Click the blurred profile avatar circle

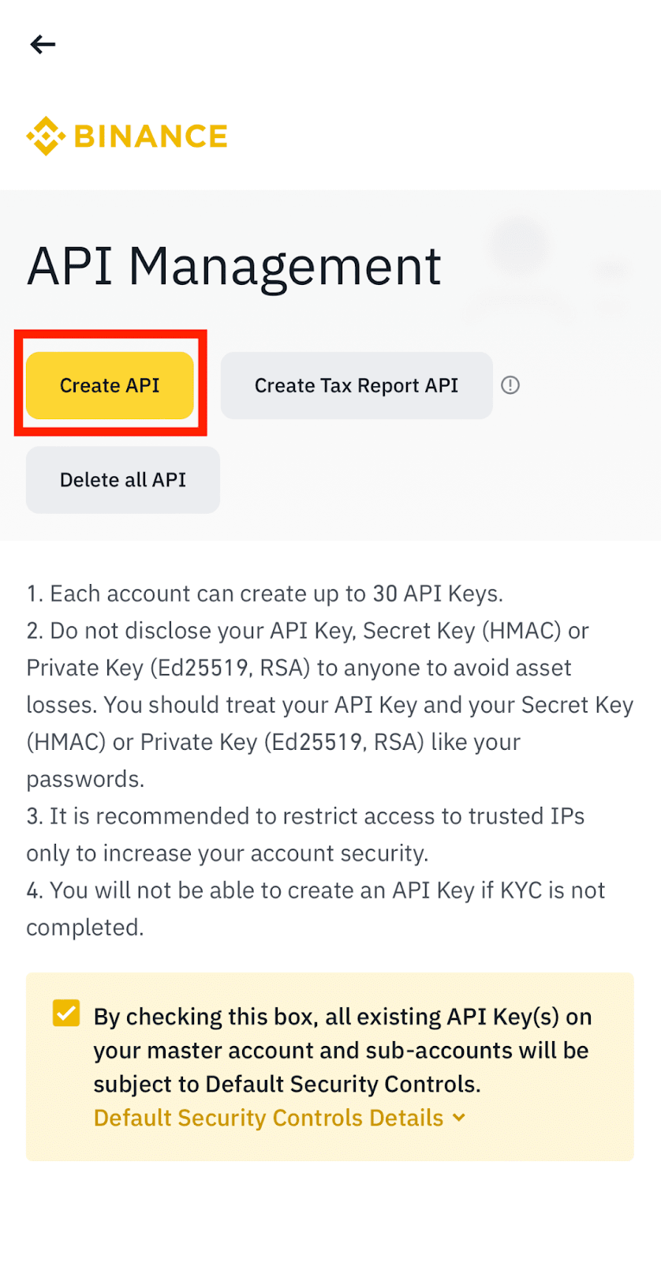point(517,243)
